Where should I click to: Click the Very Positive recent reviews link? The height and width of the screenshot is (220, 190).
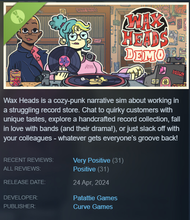point(92,160)
